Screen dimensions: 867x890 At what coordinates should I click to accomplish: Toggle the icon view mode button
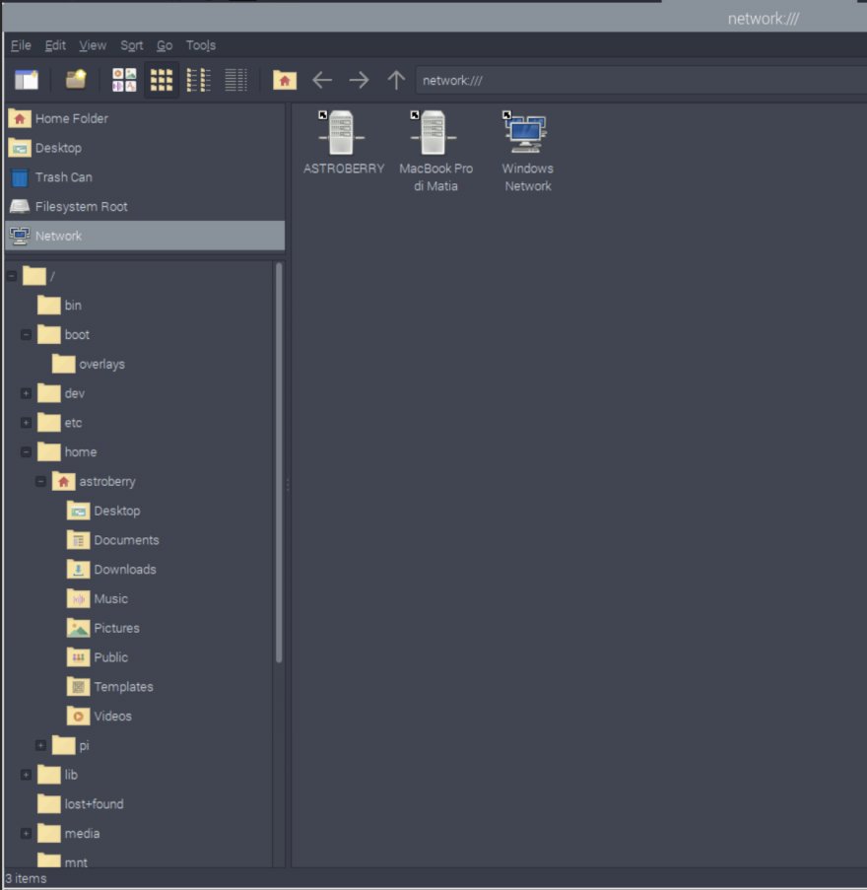(x=162, y=80)
